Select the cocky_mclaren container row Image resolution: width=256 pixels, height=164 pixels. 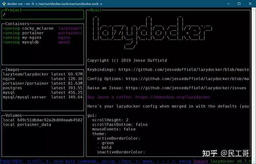(x=43, y=28)
